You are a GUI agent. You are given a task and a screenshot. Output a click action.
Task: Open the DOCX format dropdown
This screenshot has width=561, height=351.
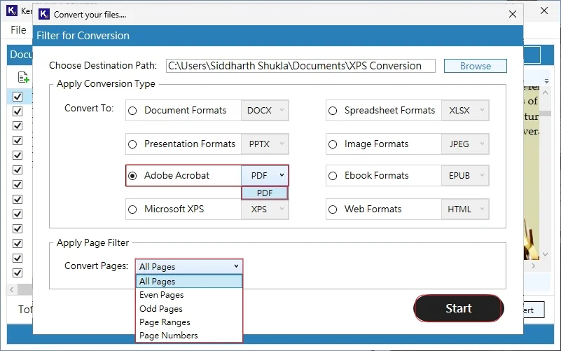pyautogui.click(x=265, y=111)
